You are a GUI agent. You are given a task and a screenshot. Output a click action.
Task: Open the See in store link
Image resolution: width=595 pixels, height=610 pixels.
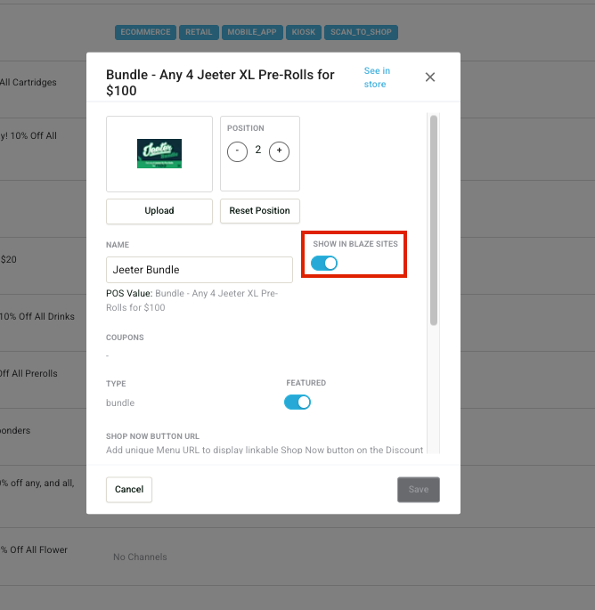[376, 77]
